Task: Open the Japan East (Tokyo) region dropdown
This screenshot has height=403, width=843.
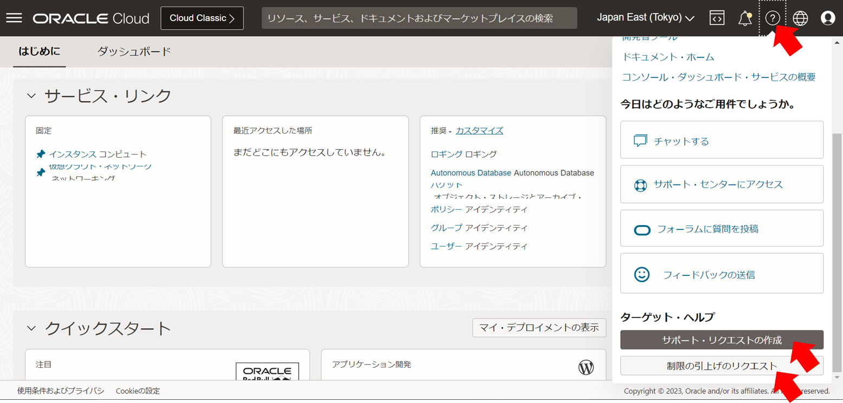Action: 645,17
